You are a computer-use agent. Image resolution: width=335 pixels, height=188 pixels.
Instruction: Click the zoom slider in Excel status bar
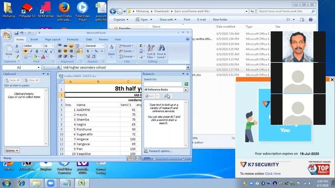click(169, 158)
